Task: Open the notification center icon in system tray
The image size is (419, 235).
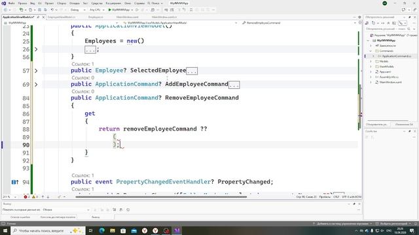Action: [412, 230]
